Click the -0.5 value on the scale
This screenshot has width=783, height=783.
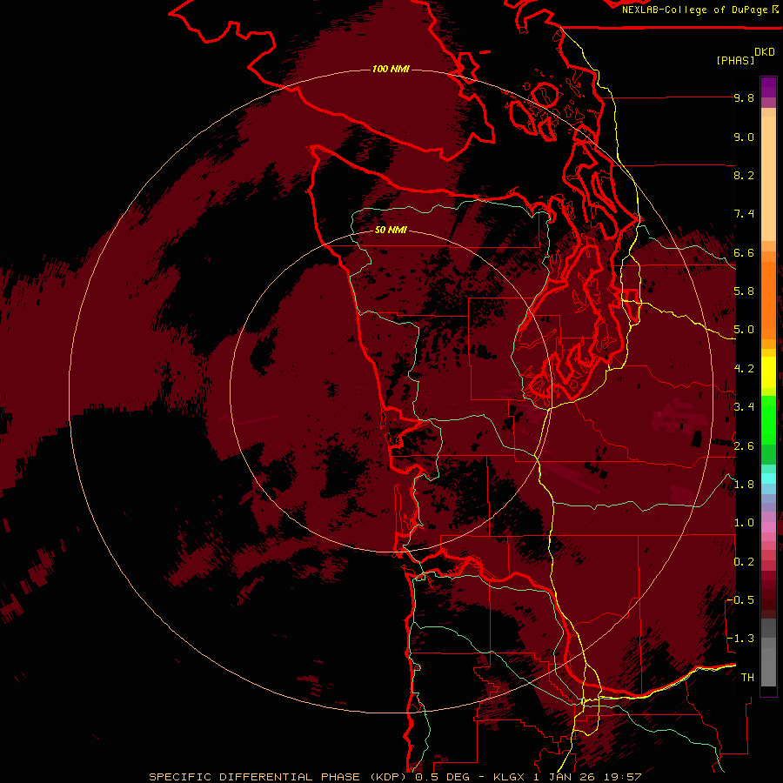[740, 599]
